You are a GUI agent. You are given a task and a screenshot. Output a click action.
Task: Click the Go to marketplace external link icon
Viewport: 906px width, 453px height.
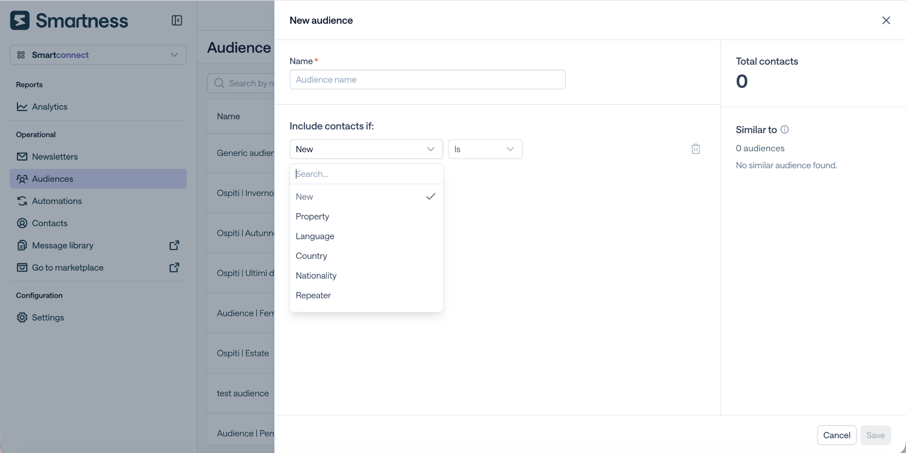coord(174,267)
